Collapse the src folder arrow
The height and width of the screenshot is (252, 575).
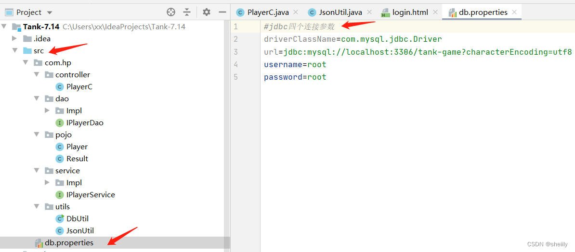click(x=14, y=50)
